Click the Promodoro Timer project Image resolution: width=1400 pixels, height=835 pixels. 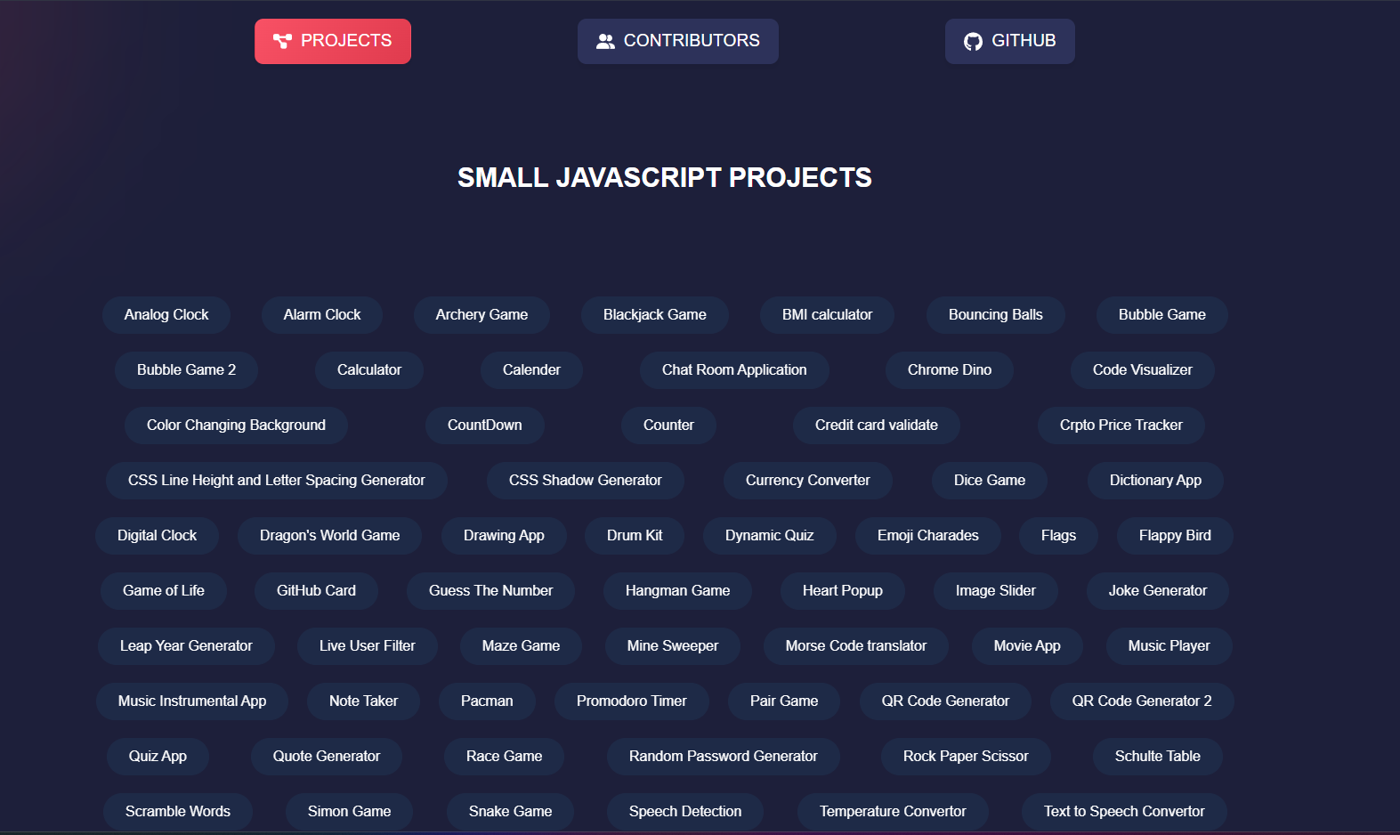point(631,701)
